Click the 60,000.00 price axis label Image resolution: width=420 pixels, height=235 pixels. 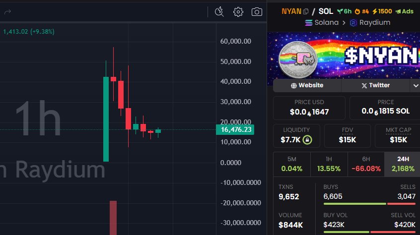235,41
